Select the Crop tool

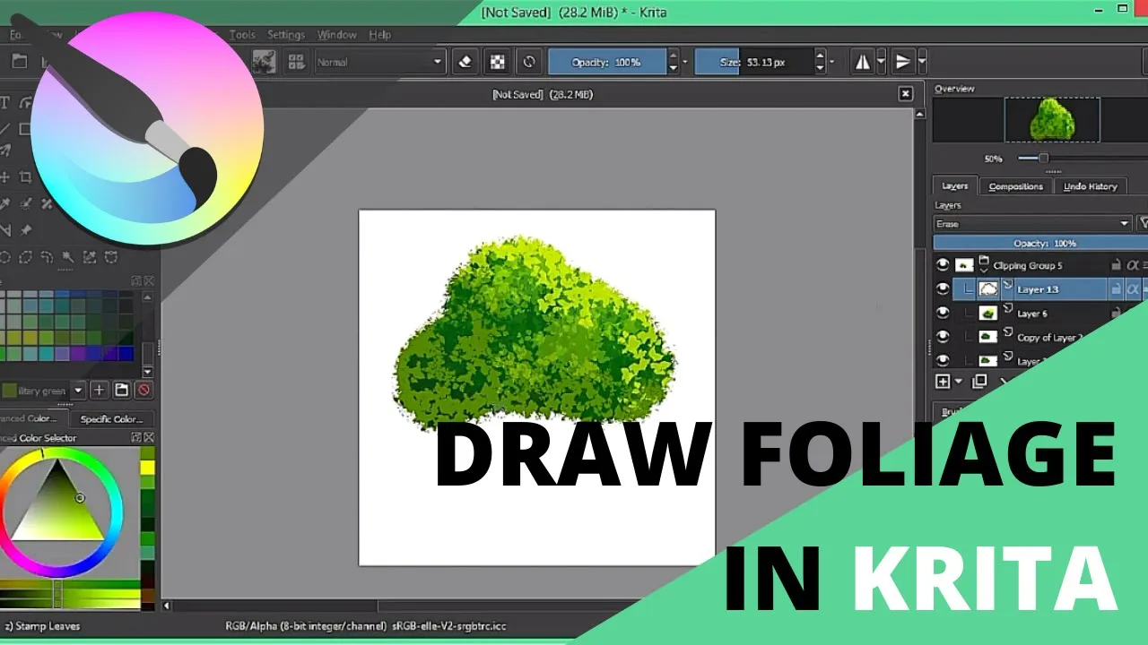tap(25, 177)
